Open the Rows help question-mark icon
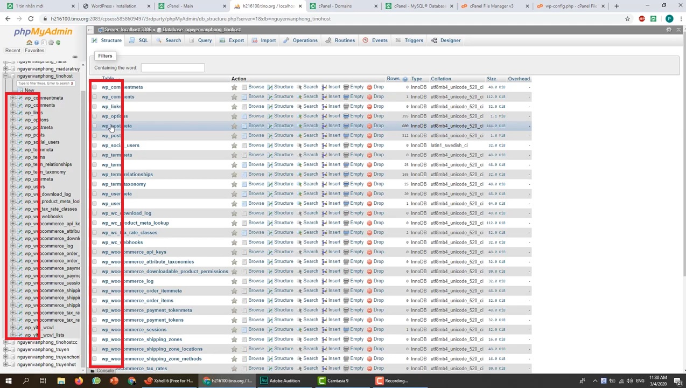 [x=405, y=79]
